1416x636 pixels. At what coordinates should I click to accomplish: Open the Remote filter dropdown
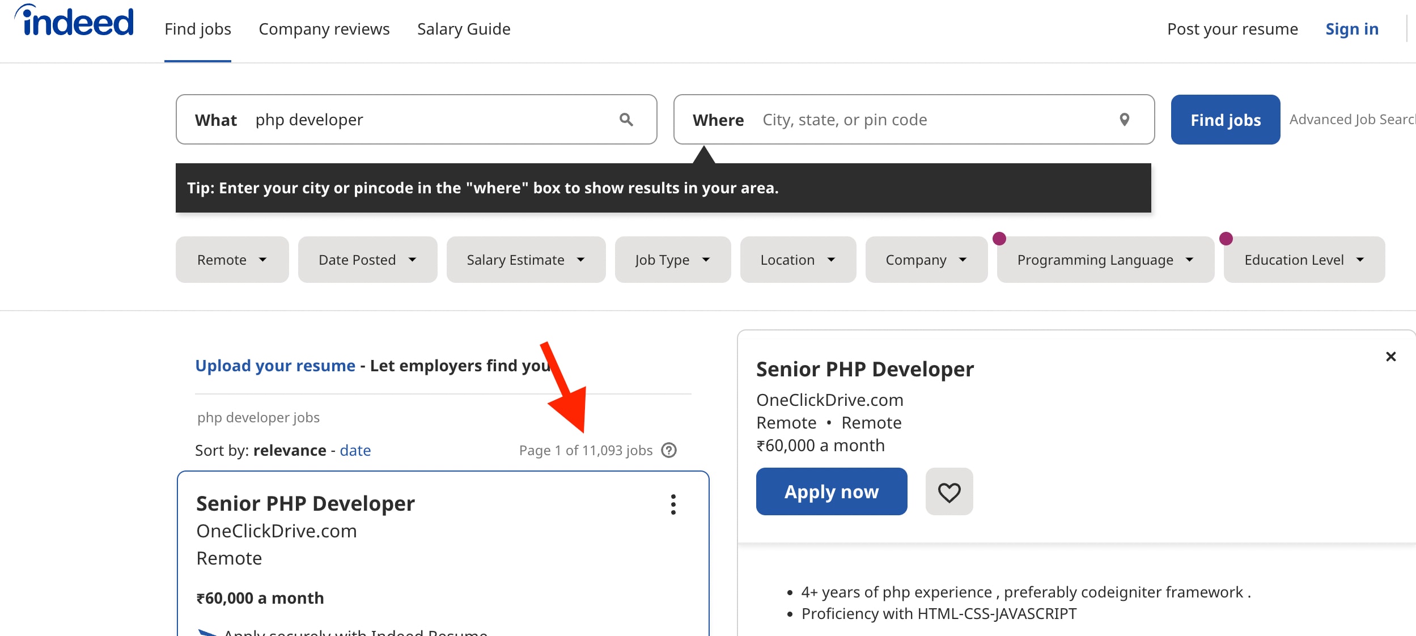pyautogui.click(x=232, y=260)
